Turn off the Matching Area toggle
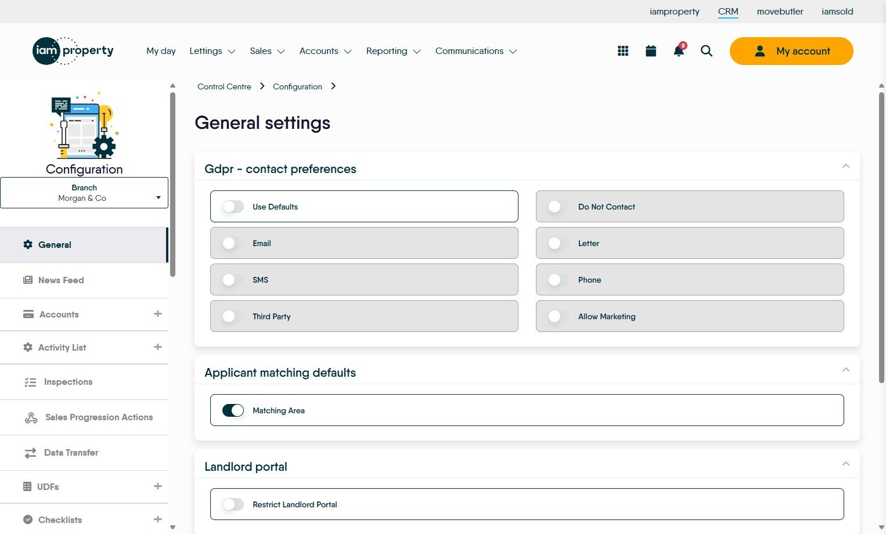 coord(233,410)
